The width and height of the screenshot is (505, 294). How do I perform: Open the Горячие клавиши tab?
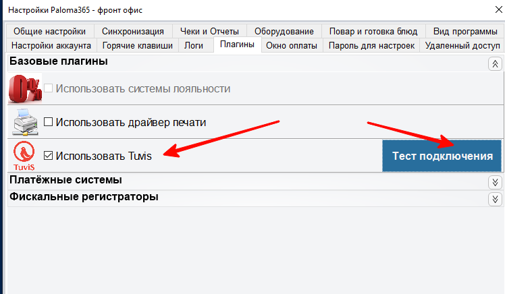[138, 45]
